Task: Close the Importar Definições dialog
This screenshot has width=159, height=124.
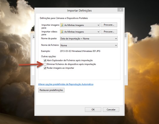Action: point(120,10)
